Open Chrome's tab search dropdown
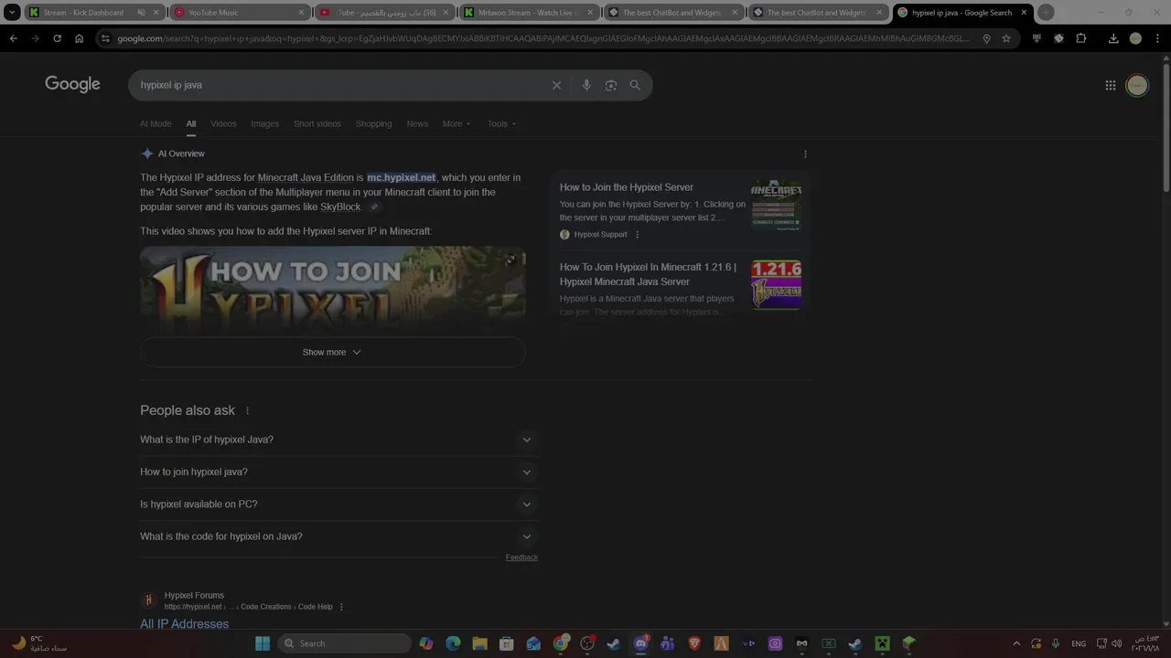 click(x=12, y=13)
